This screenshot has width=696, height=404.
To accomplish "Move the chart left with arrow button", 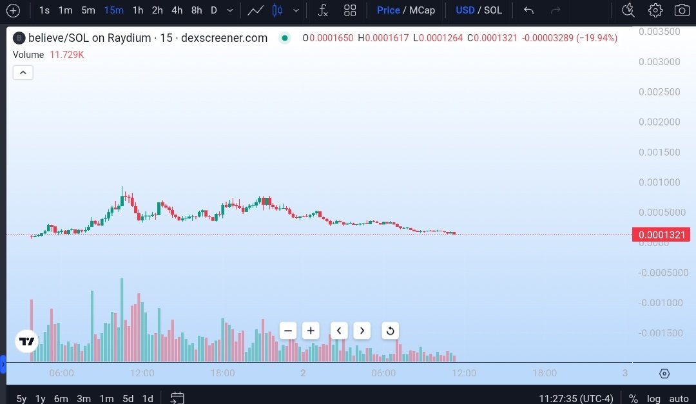I will (x=339, y=331).
